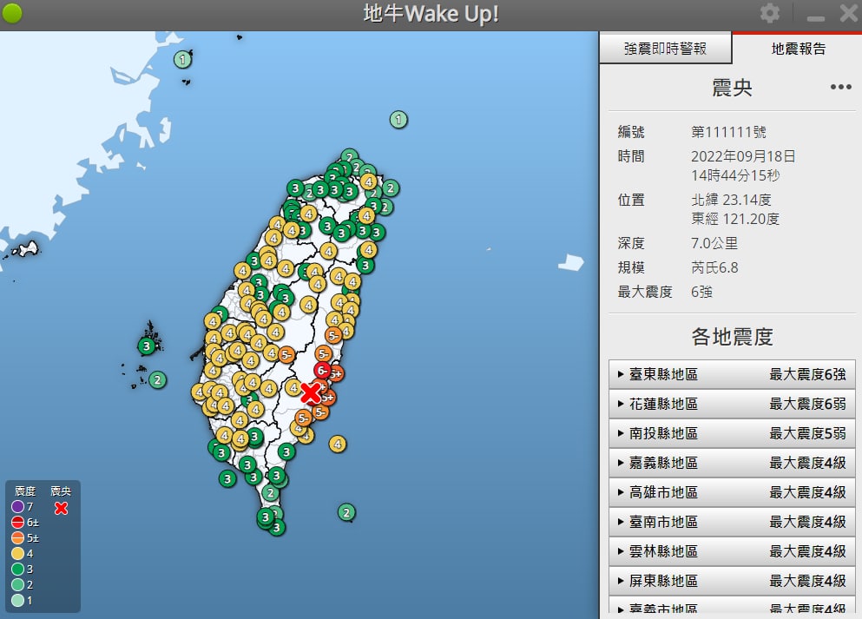Click the 第111111號 report number
The height and width of the screenshot is (619, 862).
(x=728, y=132)
